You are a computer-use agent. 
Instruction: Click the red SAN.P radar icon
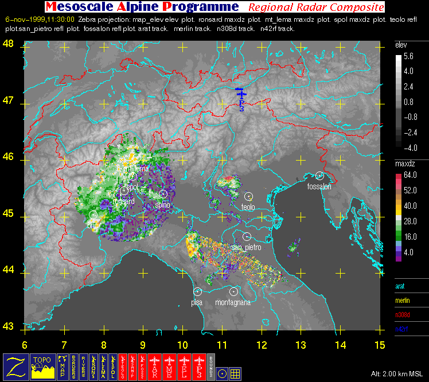(132, 367)
